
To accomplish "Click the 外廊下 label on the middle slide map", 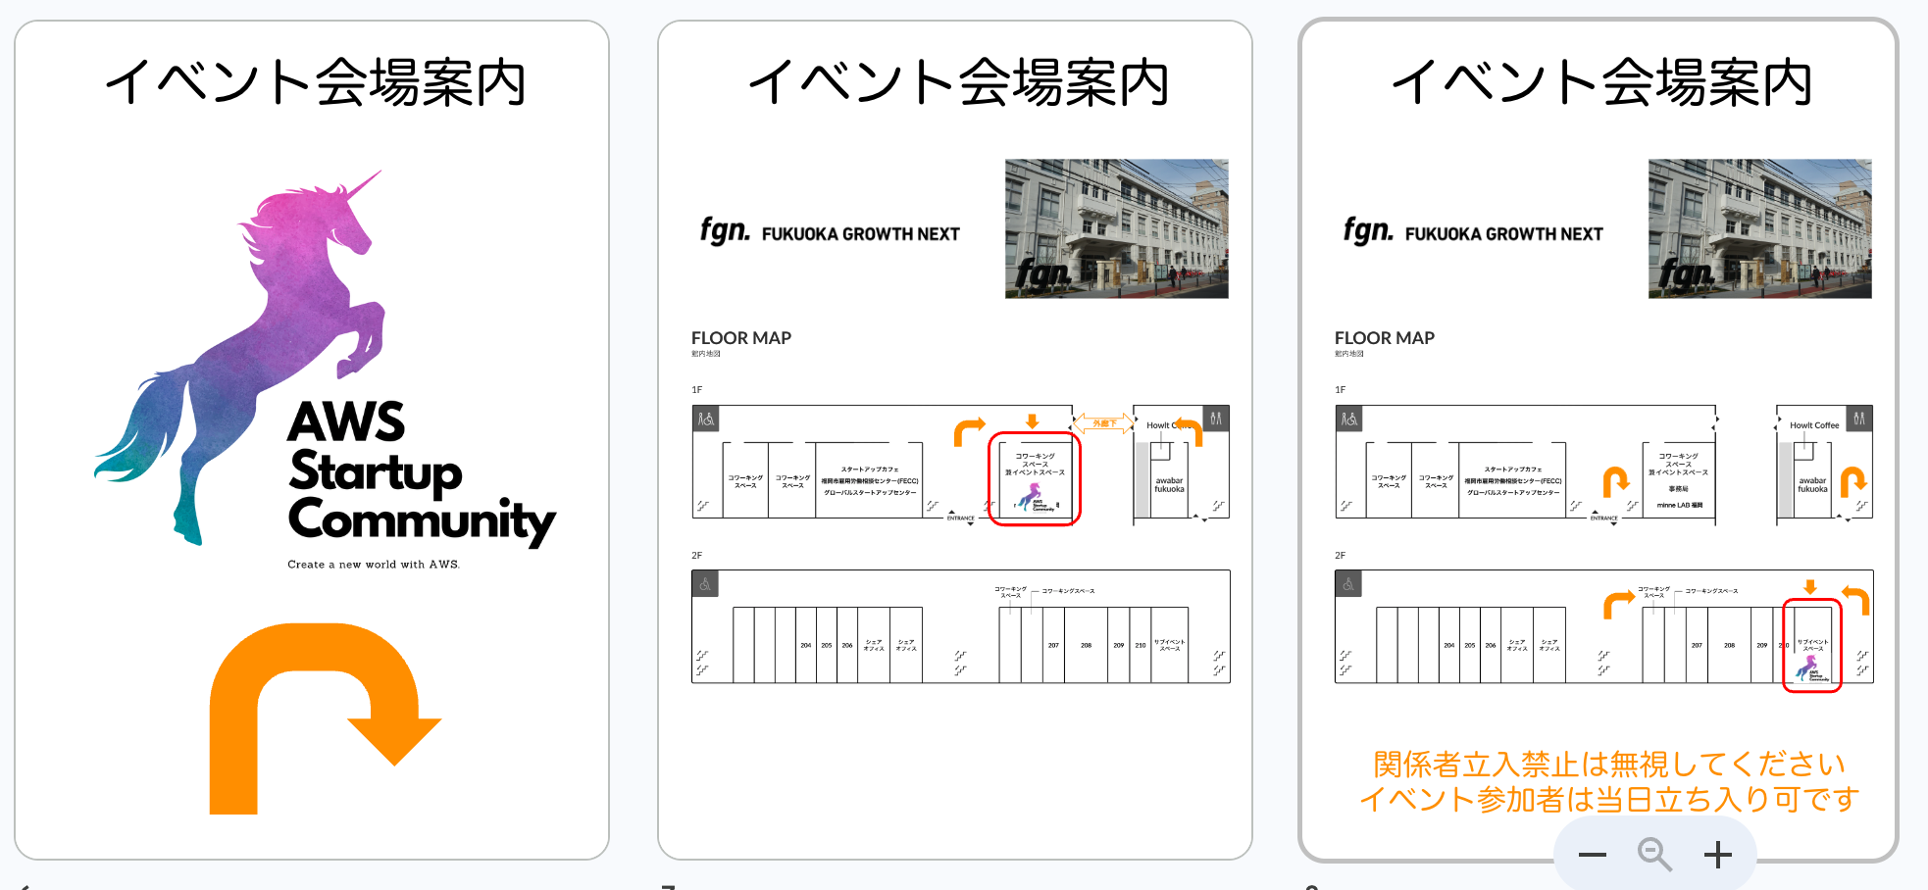I will 1104,423.
